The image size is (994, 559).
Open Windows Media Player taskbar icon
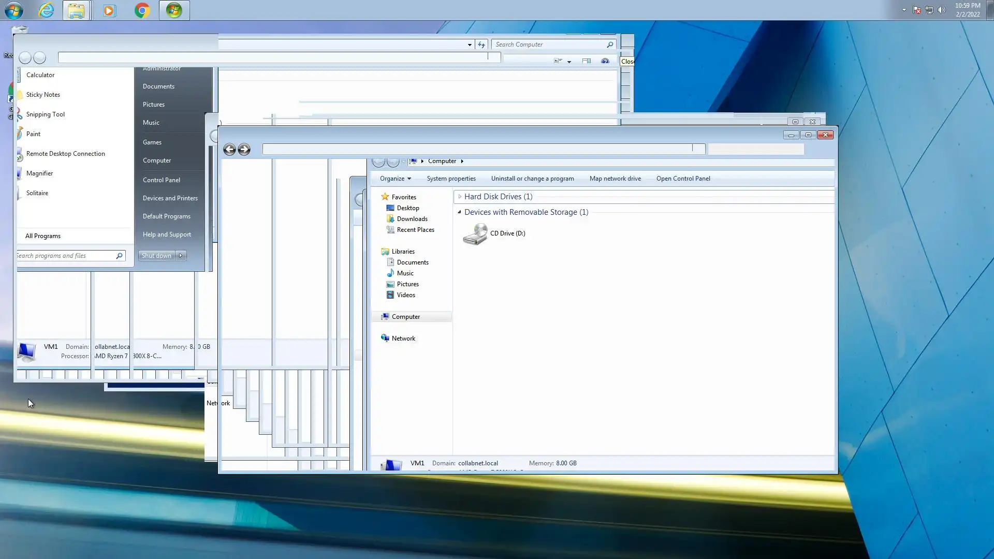tap(109, 10)
